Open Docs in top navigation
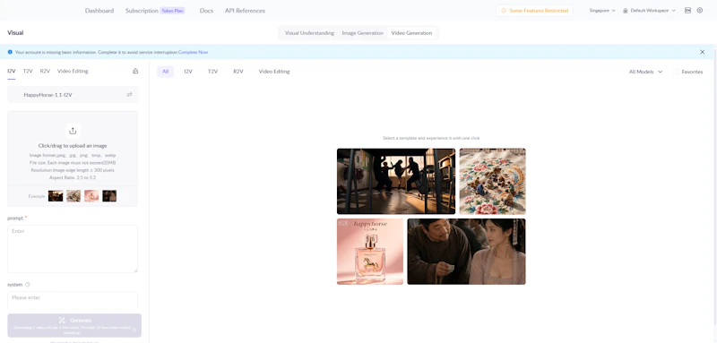Image resolution: width=717 pixels, height=343 pixels. [206, 11]
